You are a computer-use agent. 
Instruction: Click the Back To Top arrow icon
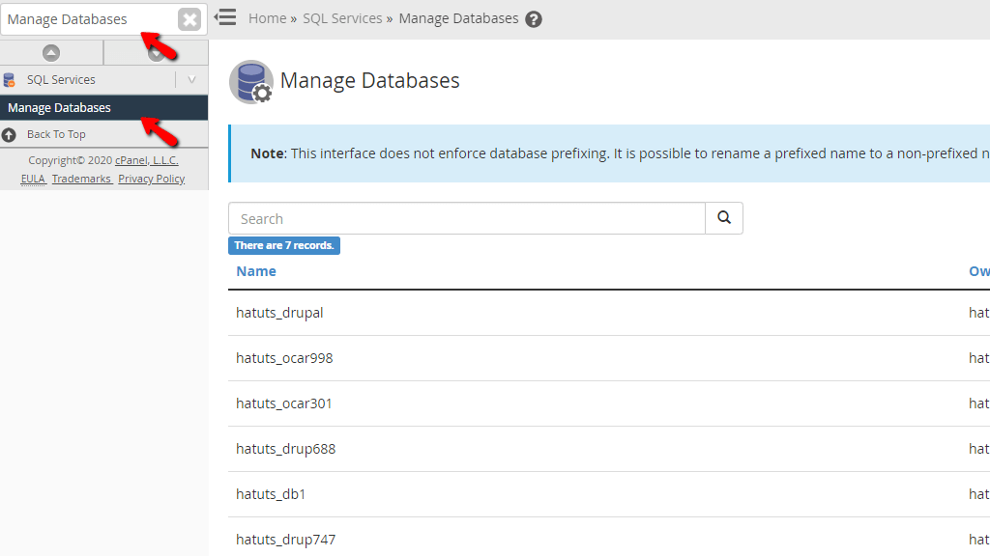pos(9,135)
